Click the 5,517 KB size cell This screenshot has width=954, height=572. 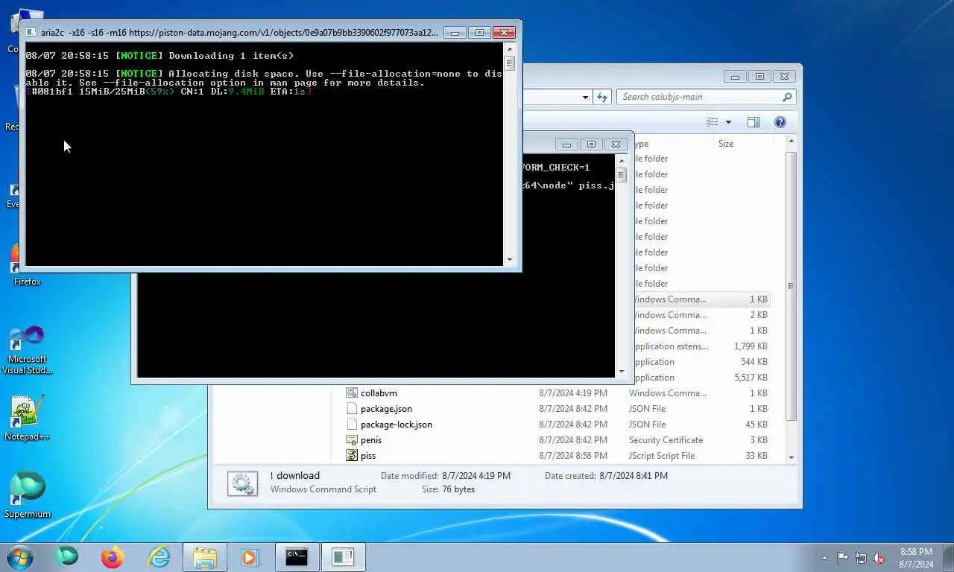[751, 378]
